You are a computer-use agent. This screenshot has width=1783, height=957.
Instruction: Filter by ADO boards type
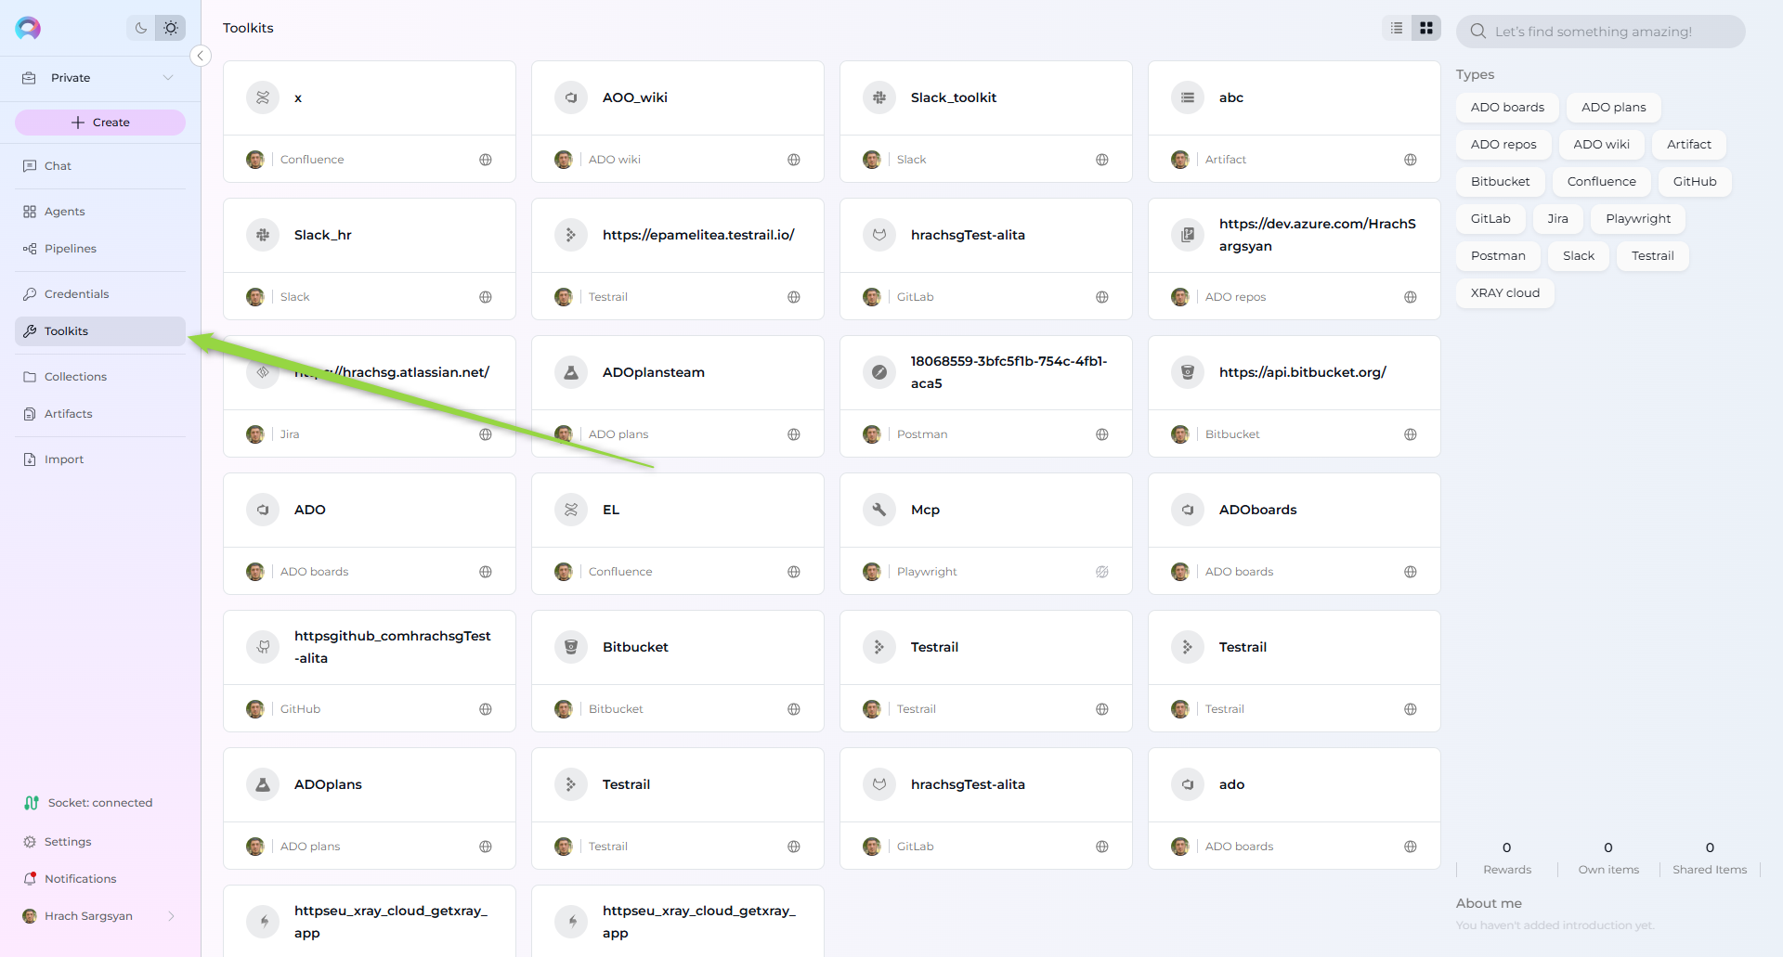1507,108
